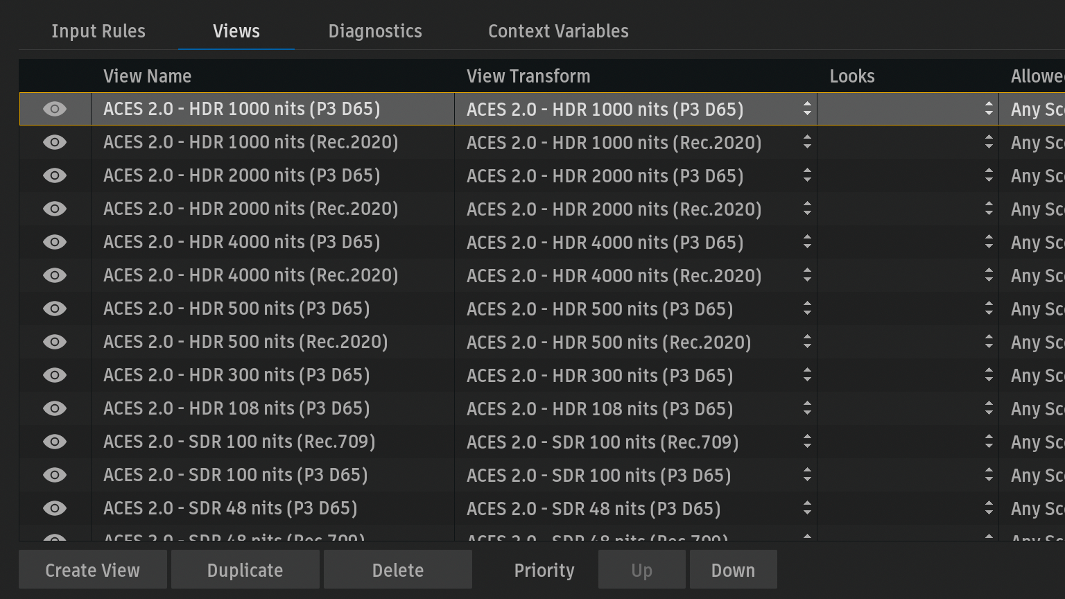Click the View Transform column header
This screenshot has height=599, width=1065.
[x=528, y=76]
